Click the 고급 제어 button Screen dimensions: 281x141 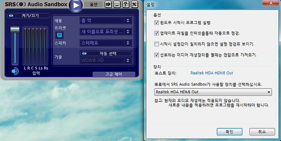[114, 74]
